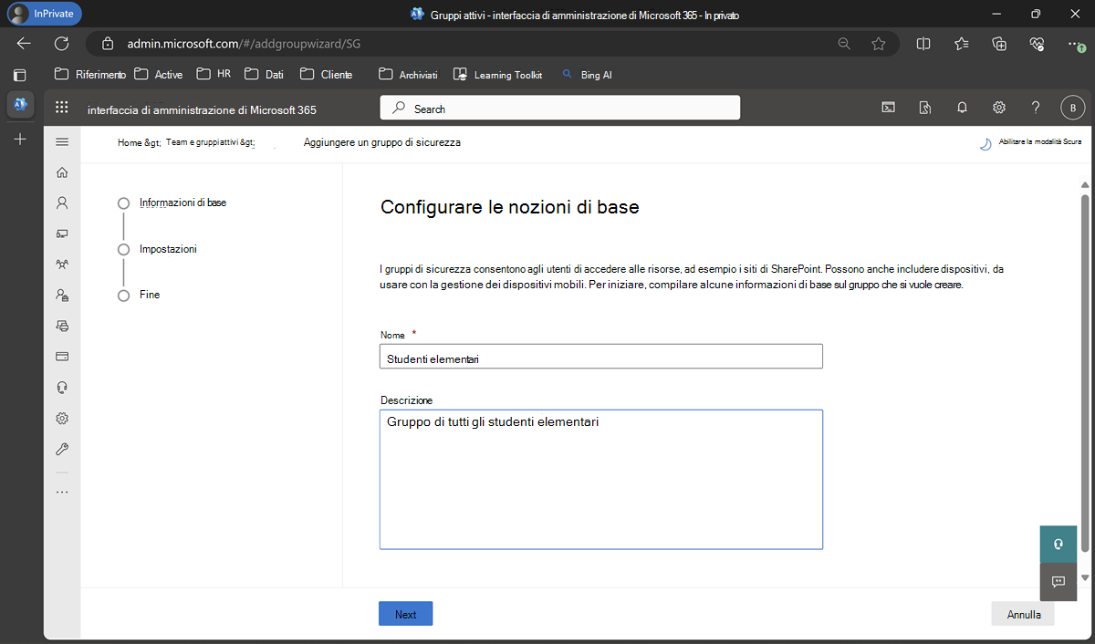
Task: Open the Bing AI bookmark
Action: [587, 75]
